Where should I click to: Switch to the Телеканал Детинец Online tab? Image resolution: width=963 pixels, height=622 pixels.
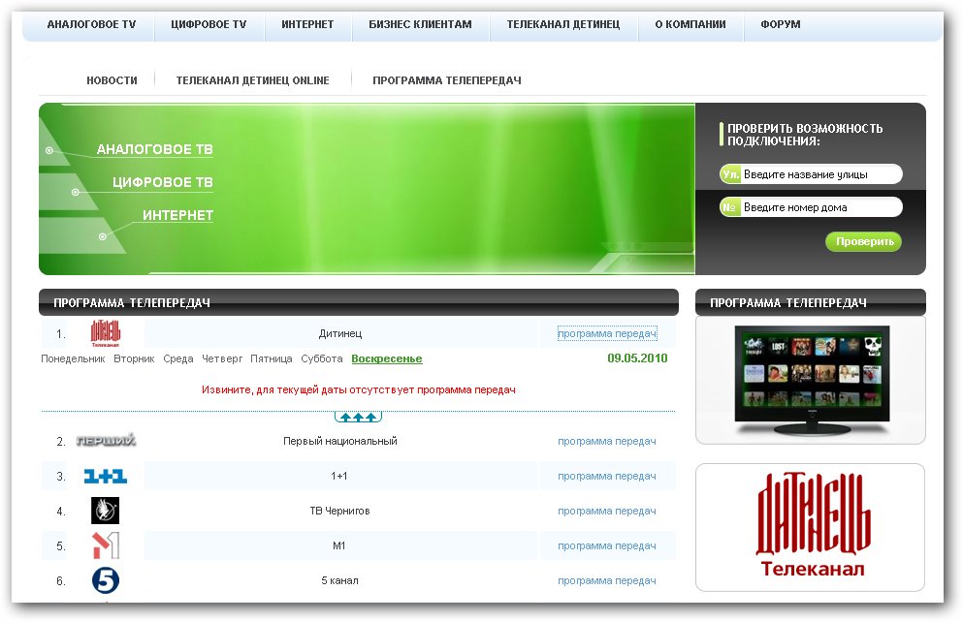pyautogui.click(x=252, y=80)
